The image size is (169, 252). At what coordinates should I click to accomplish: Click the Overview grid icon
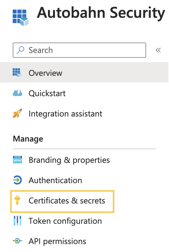[x=17, y=73]
